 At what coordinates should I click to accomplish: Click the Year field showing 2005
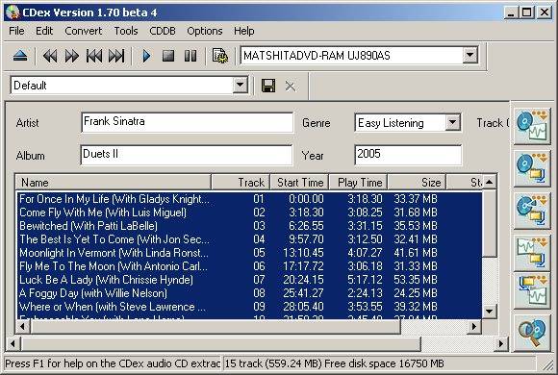tap(408, 155)
